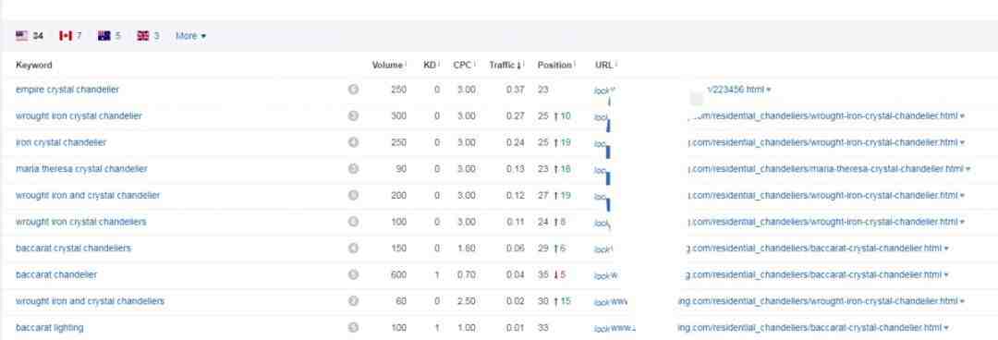
Task: Select the United Kingdom flag filter showing 3
Action: (148, 36)
